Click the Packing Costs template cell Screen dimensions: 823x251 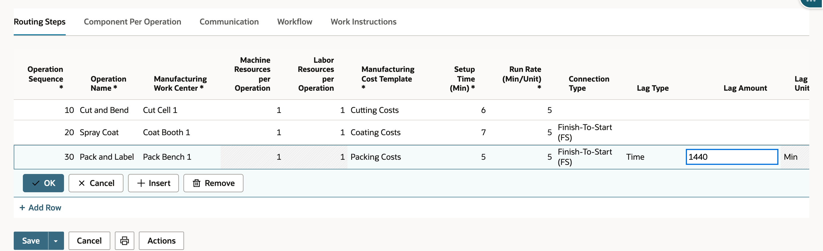[376, 157]
